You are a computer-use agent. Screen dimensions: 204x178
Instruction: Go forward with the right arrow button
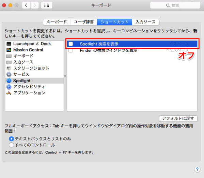(x=35, y=5)
